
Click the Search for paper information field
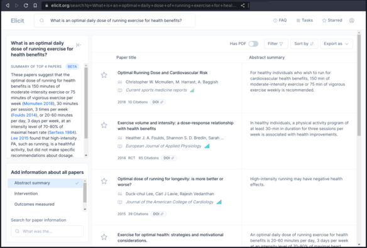pos(47,232)
